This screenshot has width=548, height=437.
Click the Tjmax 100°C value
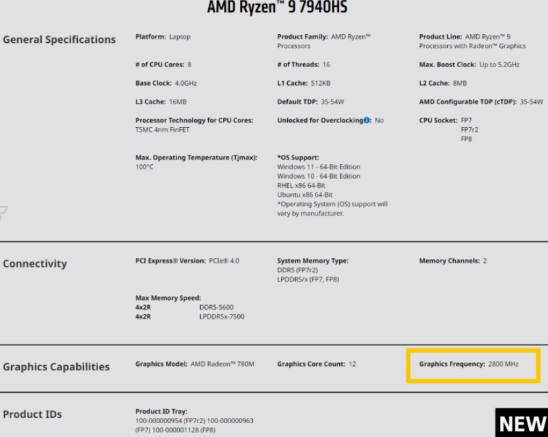point(144,167)
